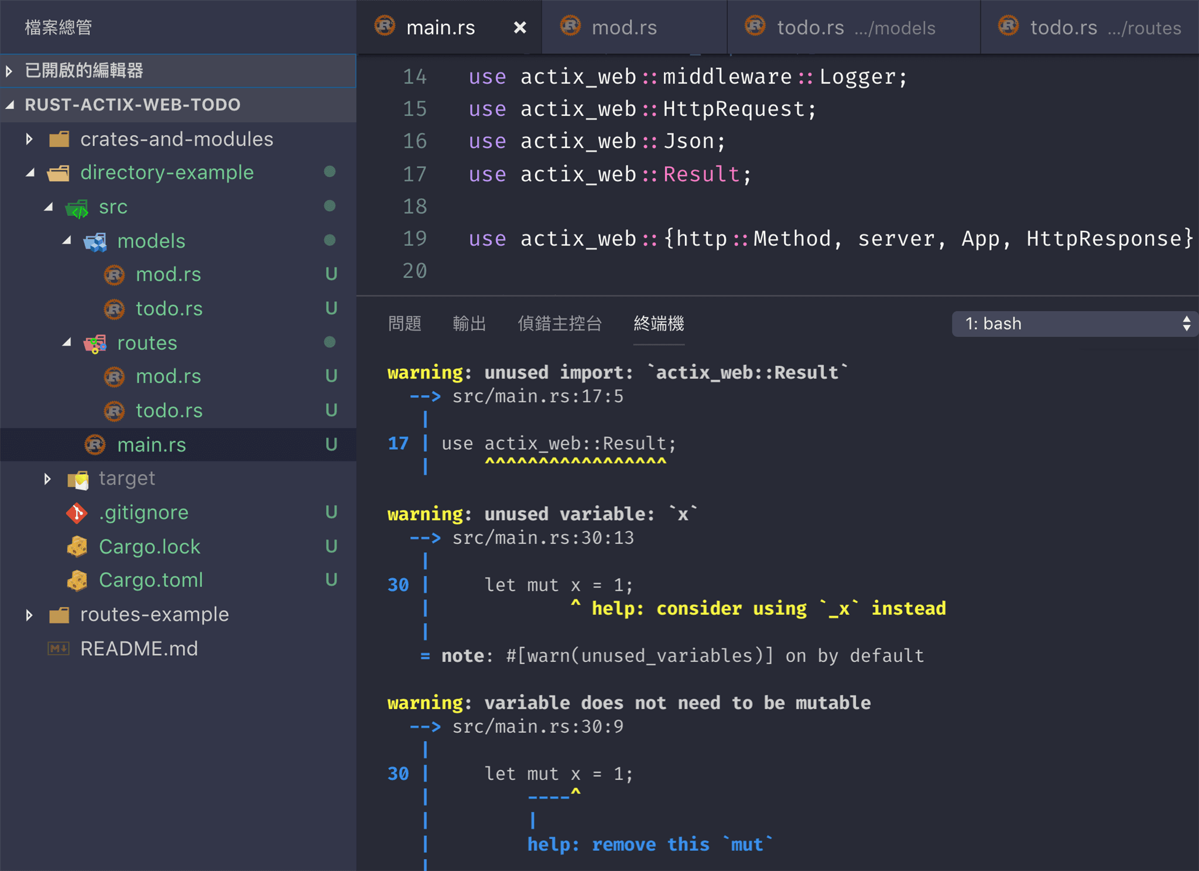Close the main.rs editor tab

click(520, 27)
